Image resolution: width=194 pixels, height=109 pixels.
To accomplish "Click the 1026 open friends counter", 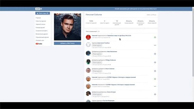I will click(91, 22).
